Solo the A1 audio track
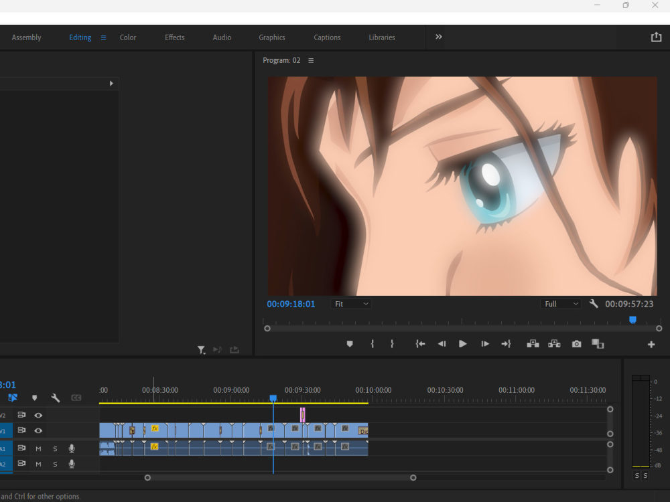The height and width of the screenshot is (502, 670). (55, 448)
